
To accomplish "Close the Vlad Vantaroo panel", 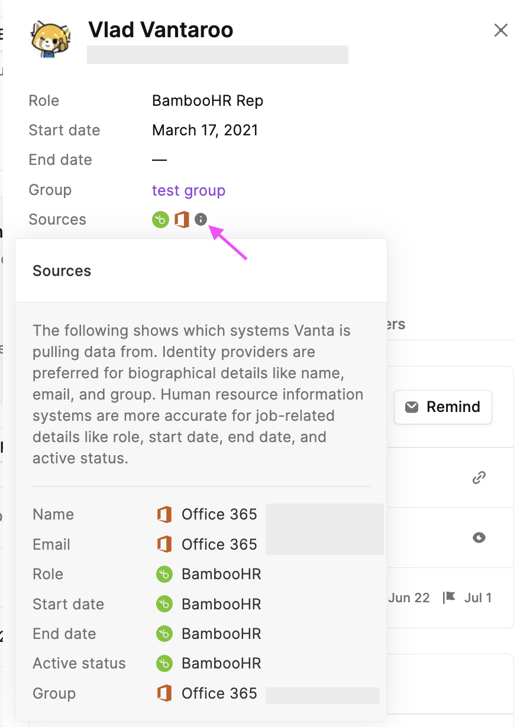I will pyautogui.click(x=501, y=30).
